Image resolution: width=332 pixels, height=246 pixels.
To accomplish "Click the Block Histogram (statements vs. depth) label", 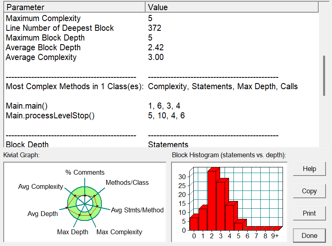I will click(x=229, y=155).
